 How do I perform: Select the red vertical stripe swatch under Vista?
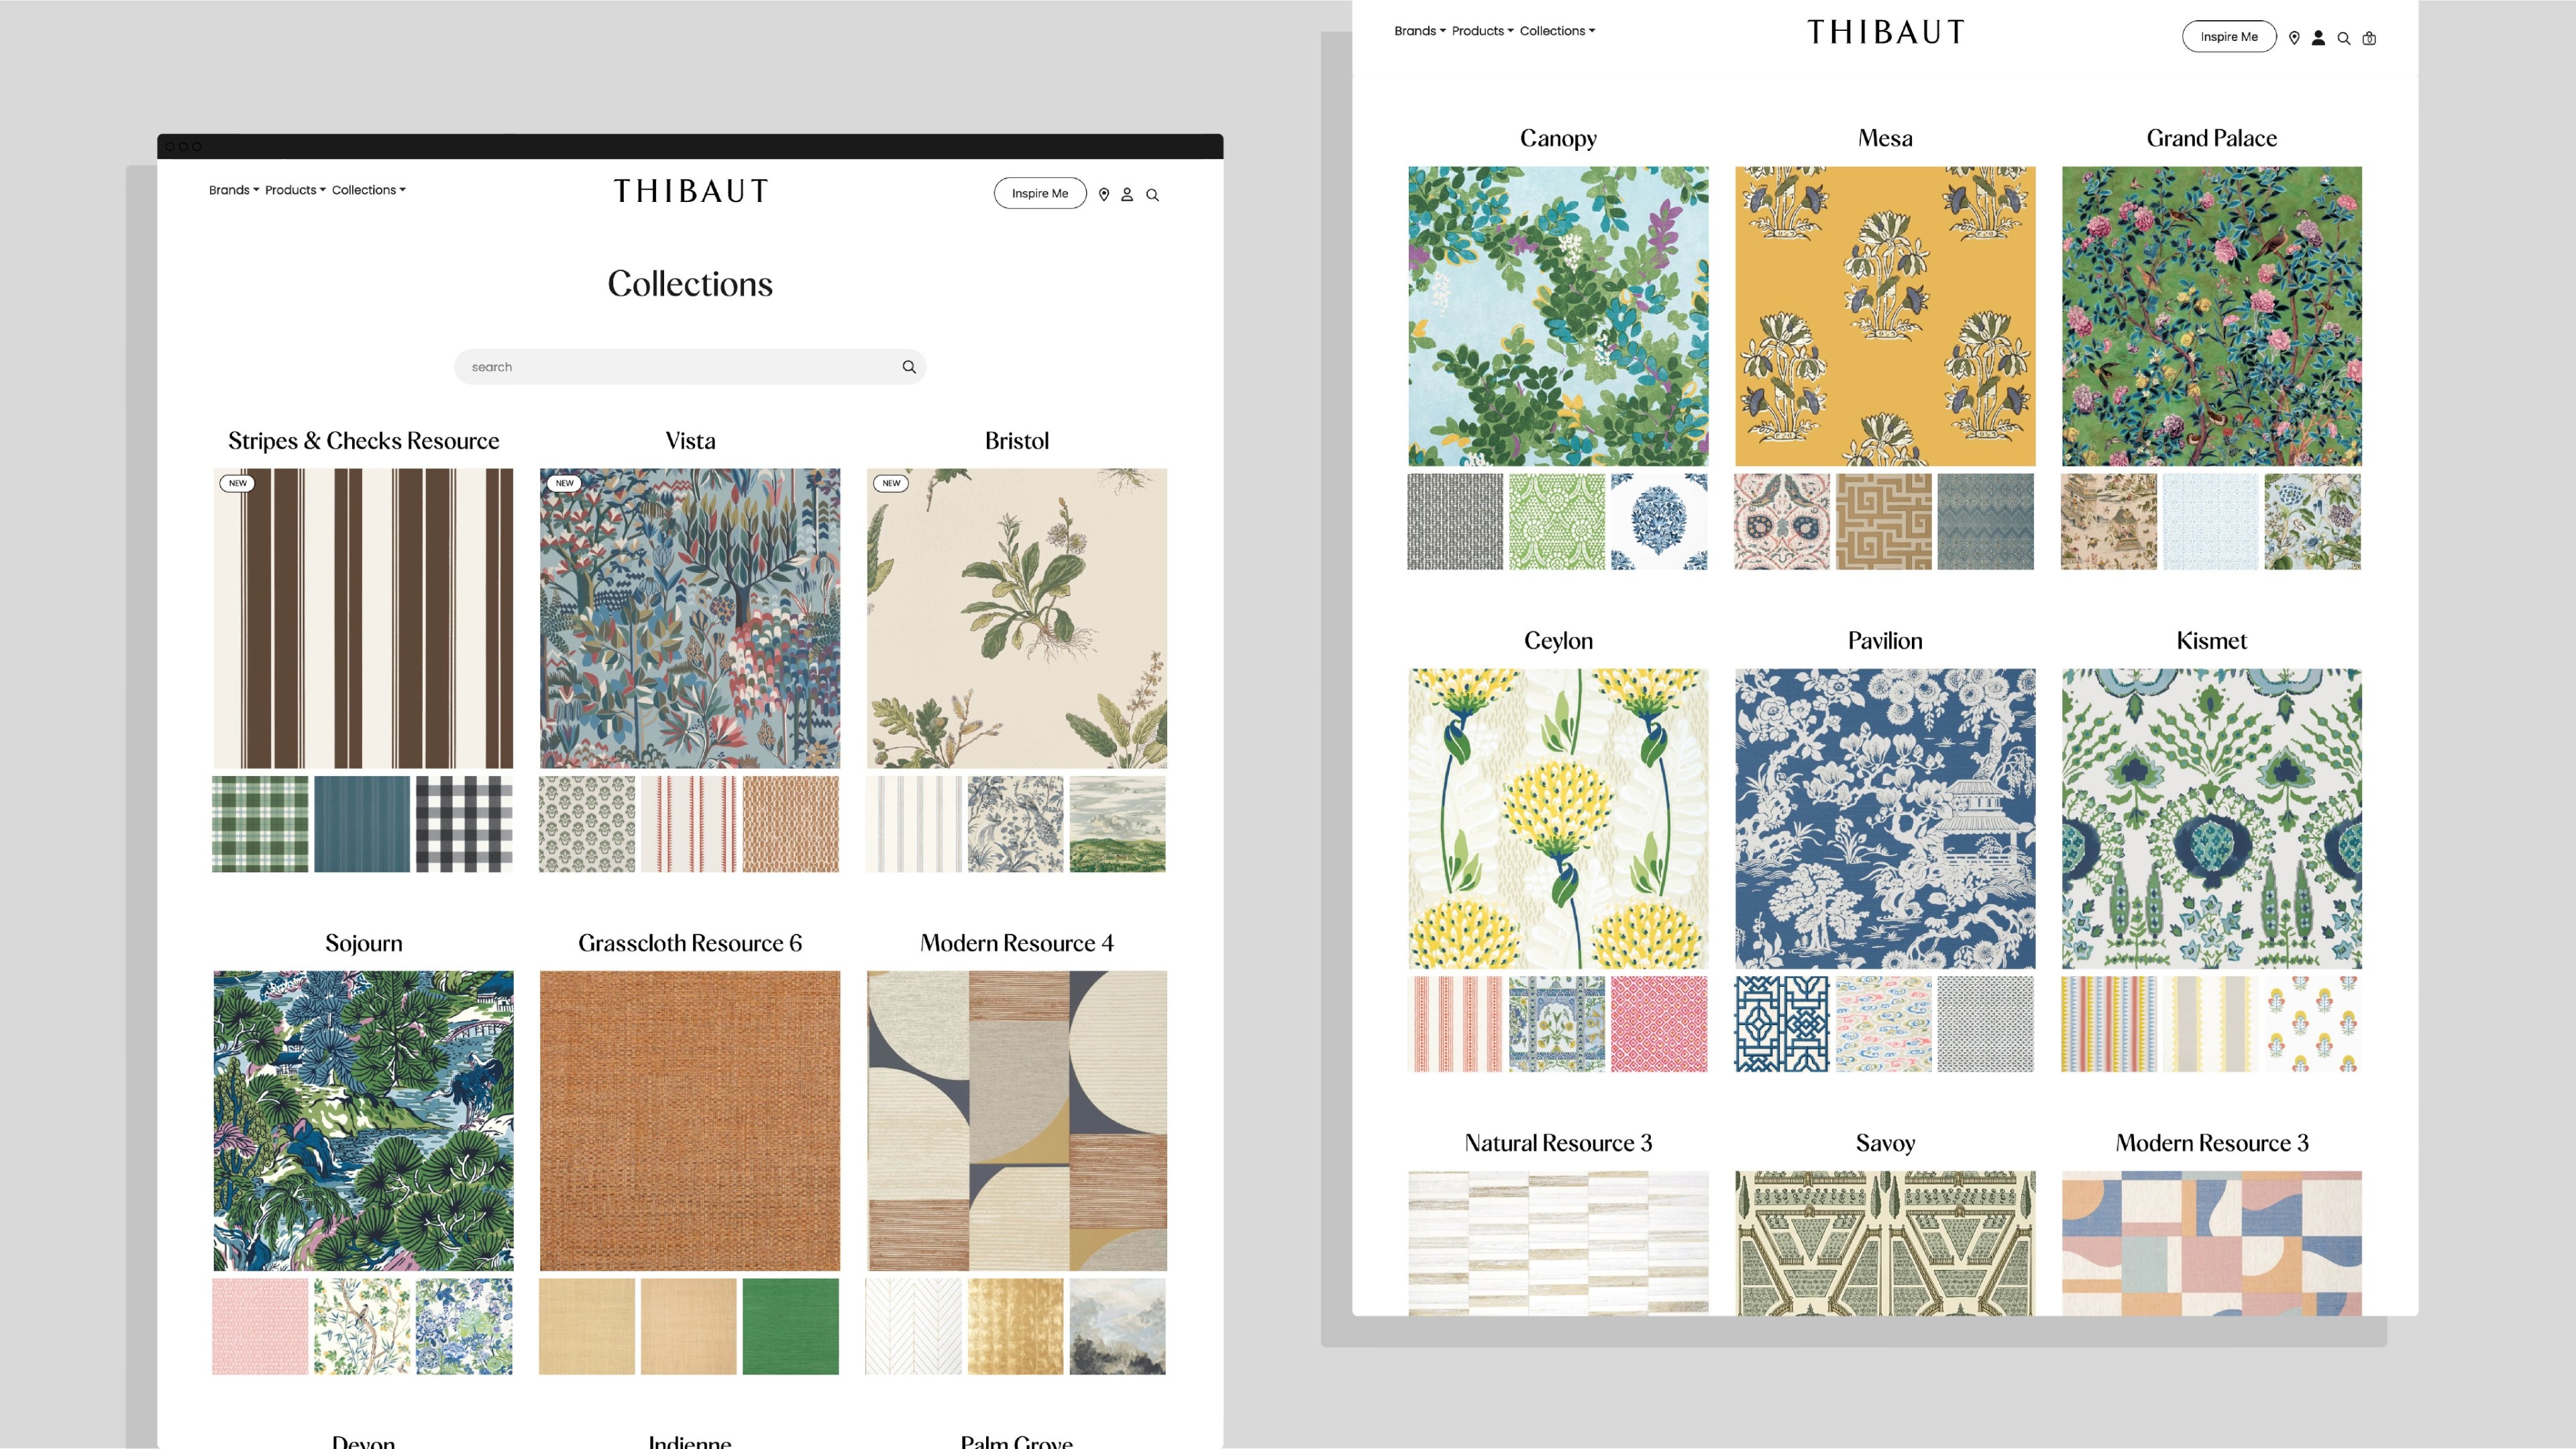click(x=689, y=824)
